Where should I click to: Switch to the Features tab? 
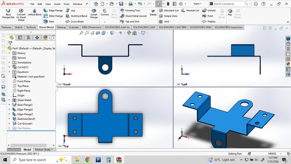pyautogui.click(x=6, y=27)
